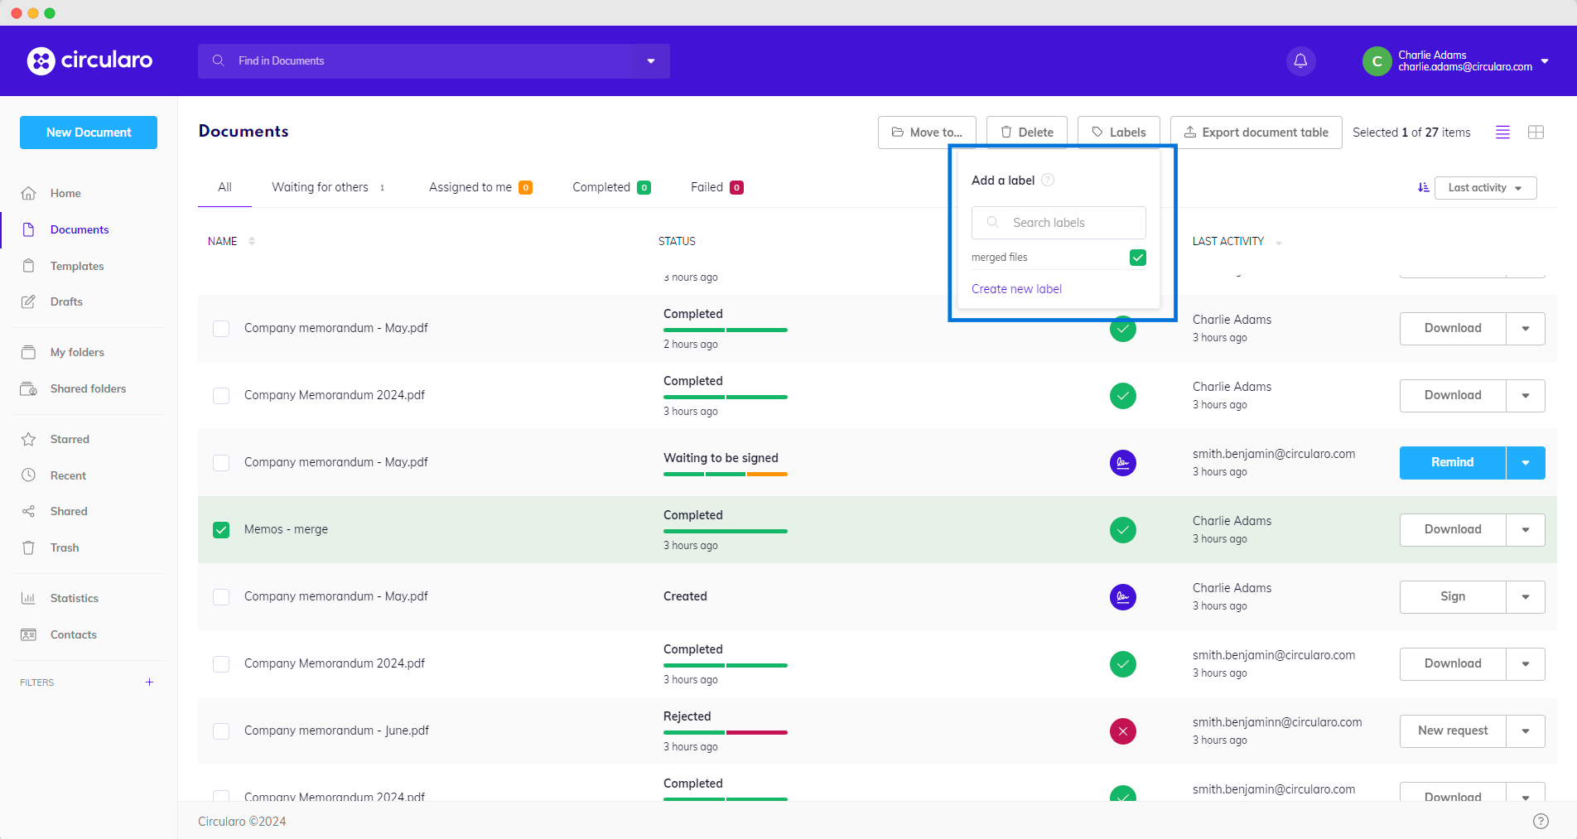
Task: Sort by the LAST ACTIVITY column arrow
Action: [1279, 243]
